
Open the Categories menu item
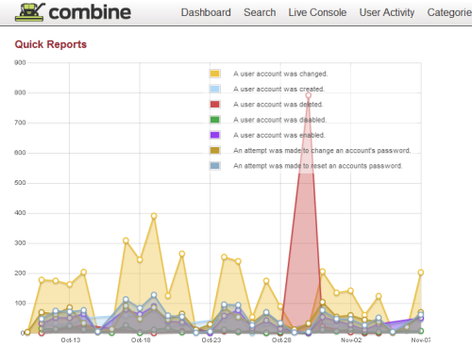coord(449,12)
